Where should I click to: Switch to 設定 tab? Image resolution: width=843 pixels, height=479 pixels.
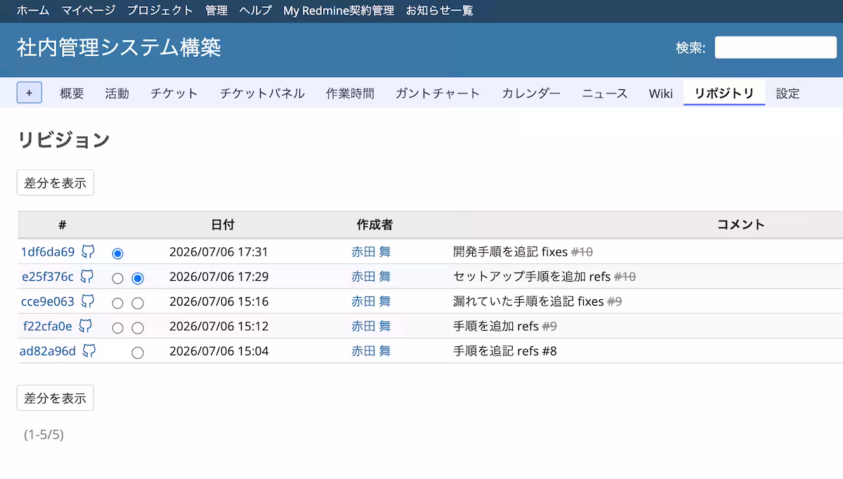pyautogui.click(x=788, y=93)
